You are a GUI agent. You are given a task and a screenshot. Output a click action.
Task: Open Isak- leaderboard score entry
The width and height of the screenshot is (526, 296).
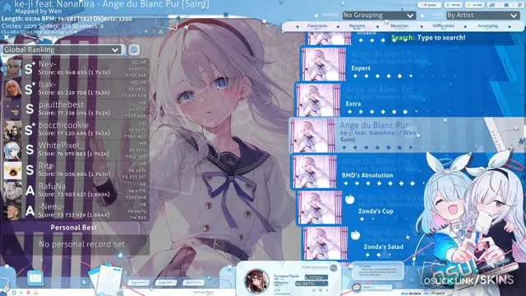76,89
